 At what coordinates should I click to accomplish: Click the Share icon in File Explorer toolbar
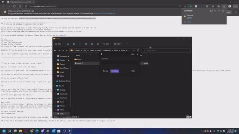coord(92,44)
